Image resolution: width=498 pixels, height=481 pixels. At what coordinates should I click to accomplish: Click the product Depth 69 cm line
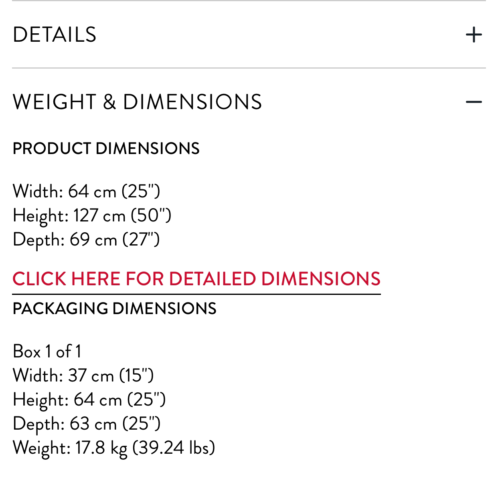pyautogui.click(x=87, y=240)
